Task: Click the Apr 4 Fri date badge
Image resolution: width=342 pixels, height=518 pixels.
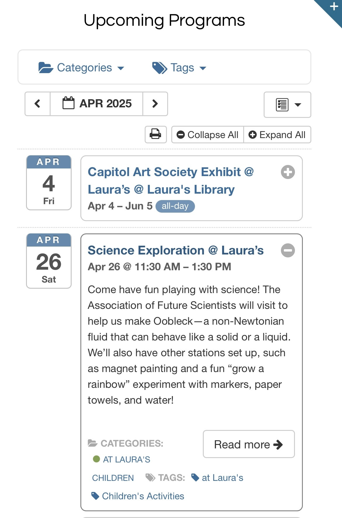Action: (x=49, y=183)
